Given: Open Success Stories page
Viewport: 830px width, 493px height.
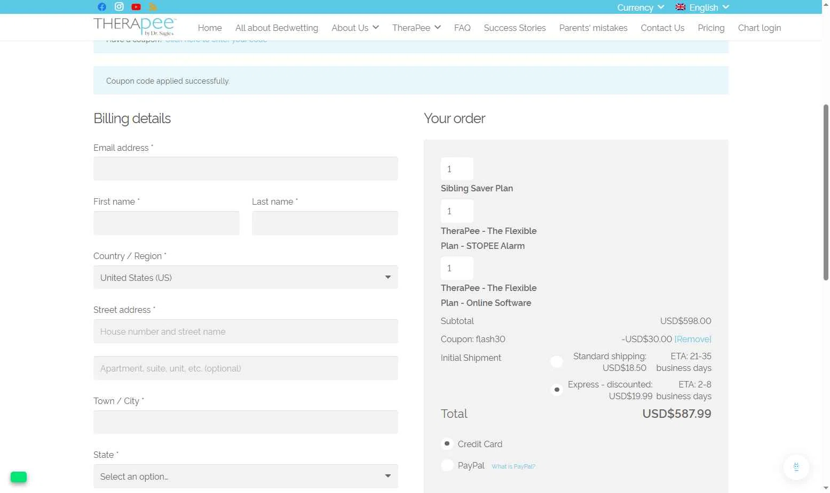Looking at the screenshot, I should pos(515,28).
